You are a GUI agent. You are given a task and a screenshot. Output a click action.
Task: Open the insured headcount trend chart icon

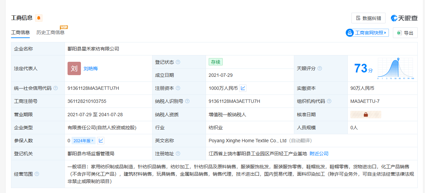tap(101, 141)
